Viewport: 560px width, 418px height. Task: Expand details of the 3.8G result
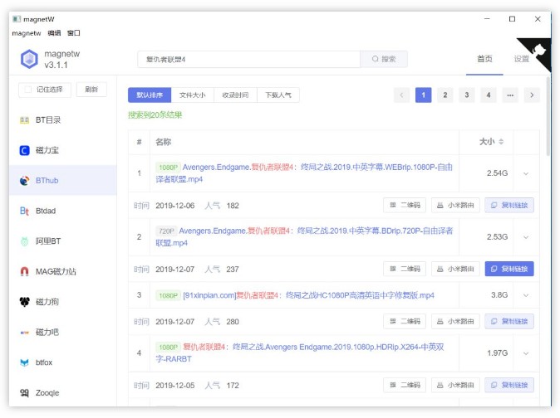(526, 295)
